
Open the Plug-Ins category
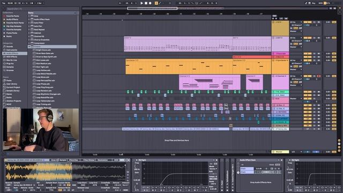(x=10, y=63)
